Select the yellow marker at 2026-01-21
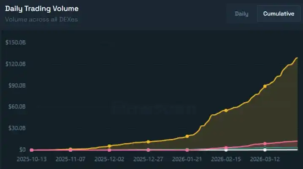The image size is (303, 169). click(x=187, y=136)
